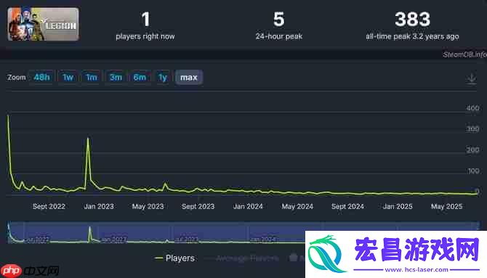Switch zoom range to 3m
Viewport: 487px width, 278px height.
pyautogui.click(x=116, y=77)
